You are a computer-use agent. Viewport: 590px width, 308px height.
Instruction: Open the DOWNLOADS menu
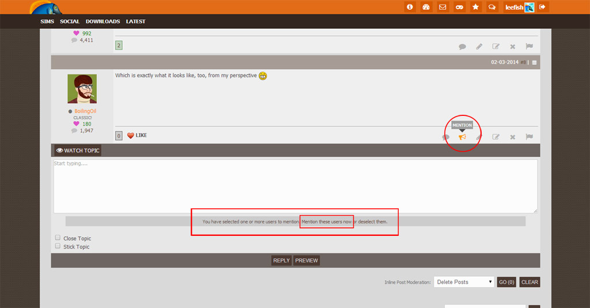coord(103,21)
